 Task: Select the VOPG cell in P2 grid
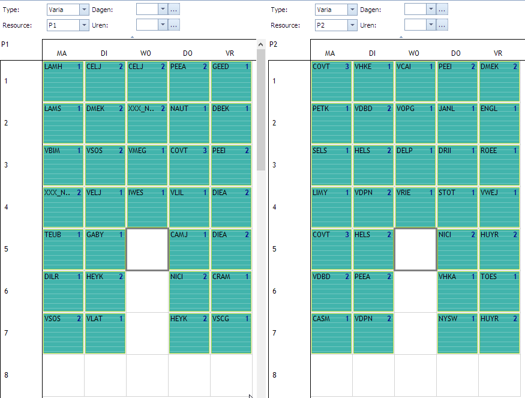(x=416, y=123)
